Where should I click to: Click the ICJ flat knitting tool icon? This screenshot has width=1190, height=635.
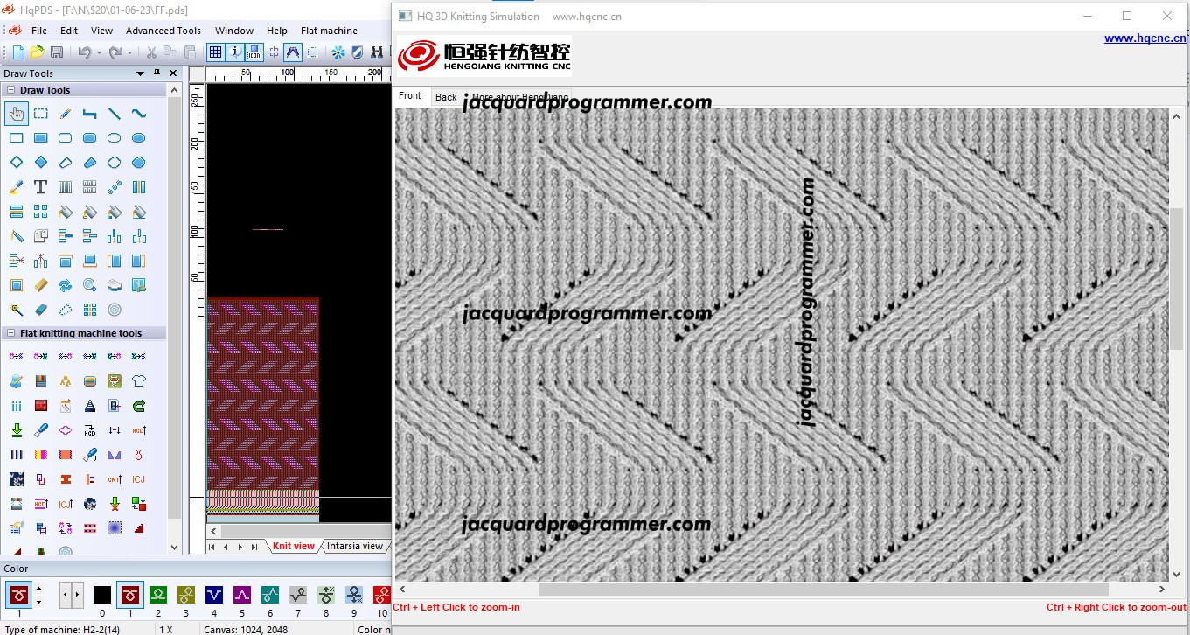[x=139, y=478]
